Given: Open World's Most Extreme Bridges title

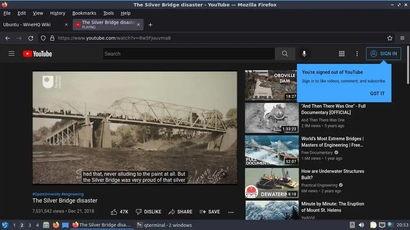Looking at the screenshot, I should [332, 142].
